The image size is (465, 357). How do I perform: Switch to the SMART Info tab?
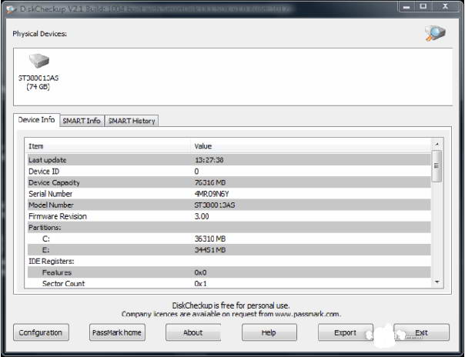82,121
